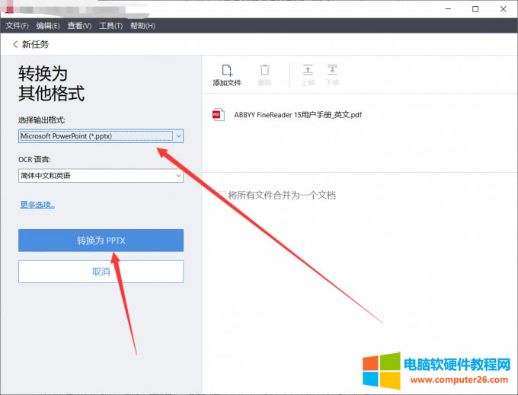Click the Move Down (下移) icon

click(x=332, y=70)
